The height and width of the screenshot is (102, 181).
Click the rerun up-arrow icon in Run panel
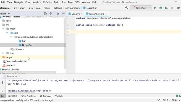(x=3, y=82)
